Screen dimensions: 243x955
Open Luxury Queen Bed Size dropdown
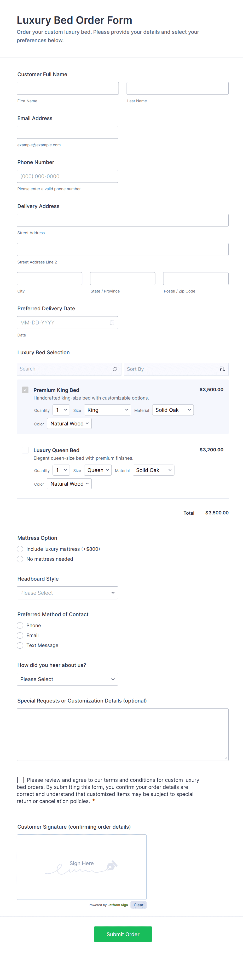[x=98, y=470]
